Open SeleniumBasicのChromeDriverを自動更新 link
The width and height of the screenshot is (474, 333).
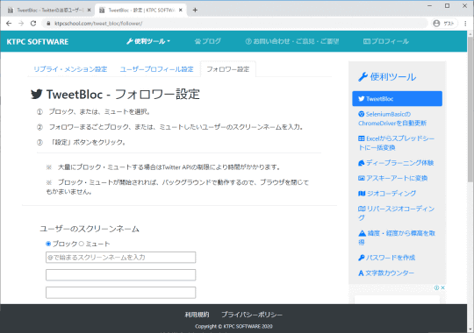(x=392, y=118)
